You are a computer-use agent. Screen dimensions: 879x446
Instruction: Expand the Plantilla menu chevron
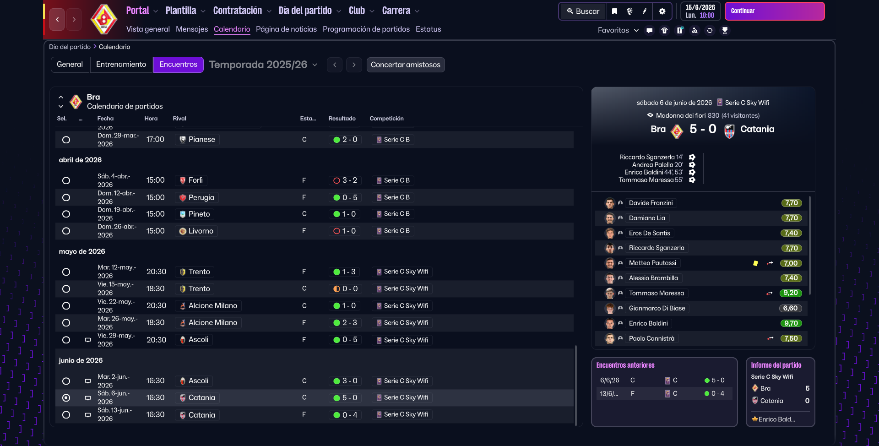[203, 11]
